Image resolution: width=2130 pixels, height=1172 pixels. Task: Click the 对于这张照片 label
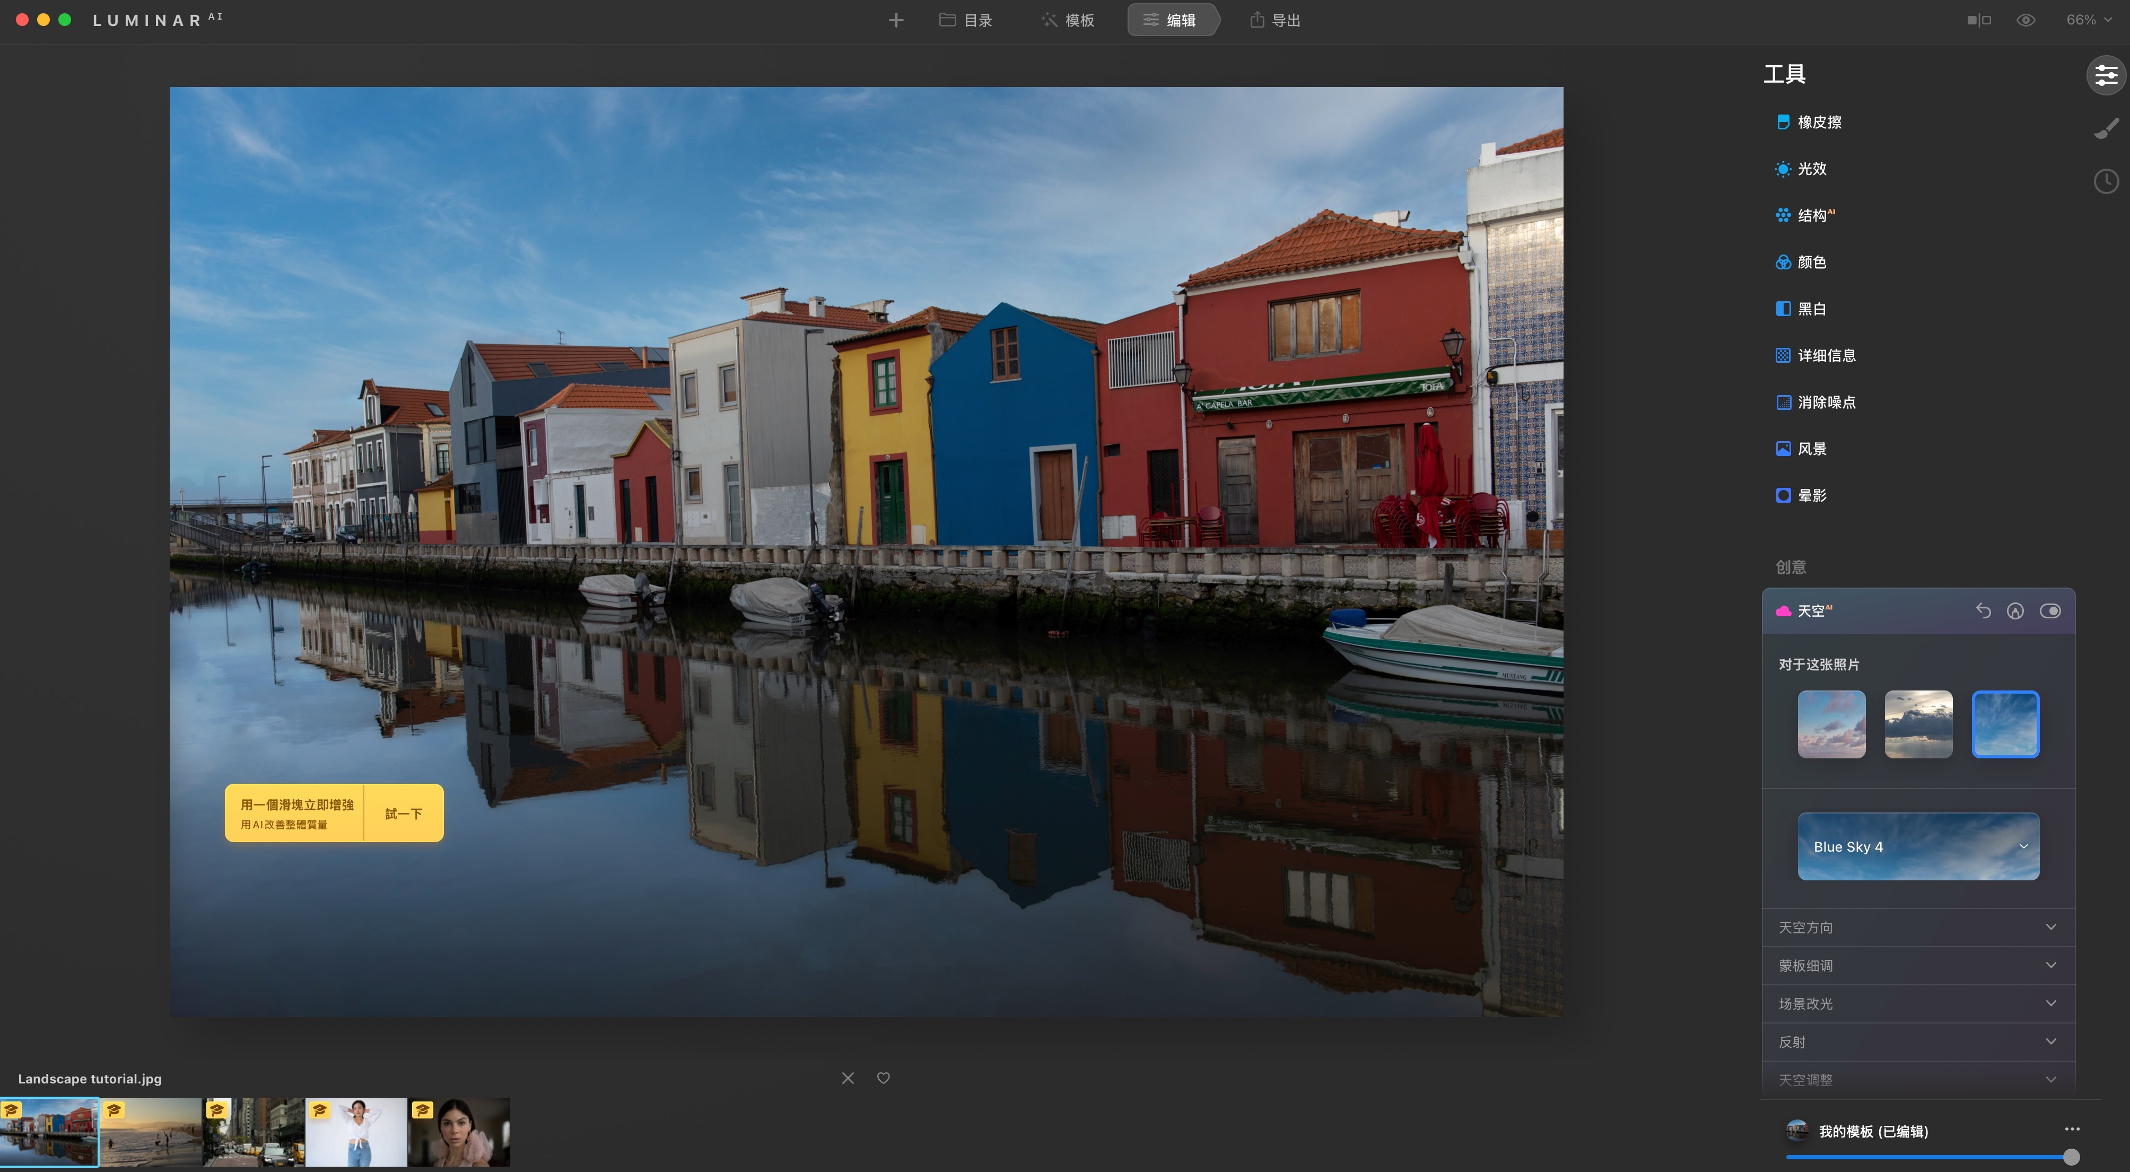(x=1819, y=664)
